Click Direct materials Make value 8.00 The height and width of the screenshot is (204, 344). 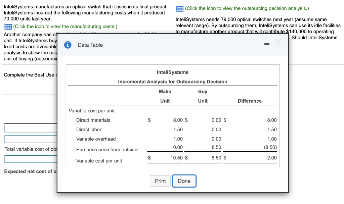click(178, 120)
